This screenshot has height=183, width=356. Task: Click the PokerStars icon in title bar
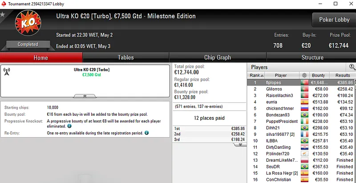click(3, 4)
